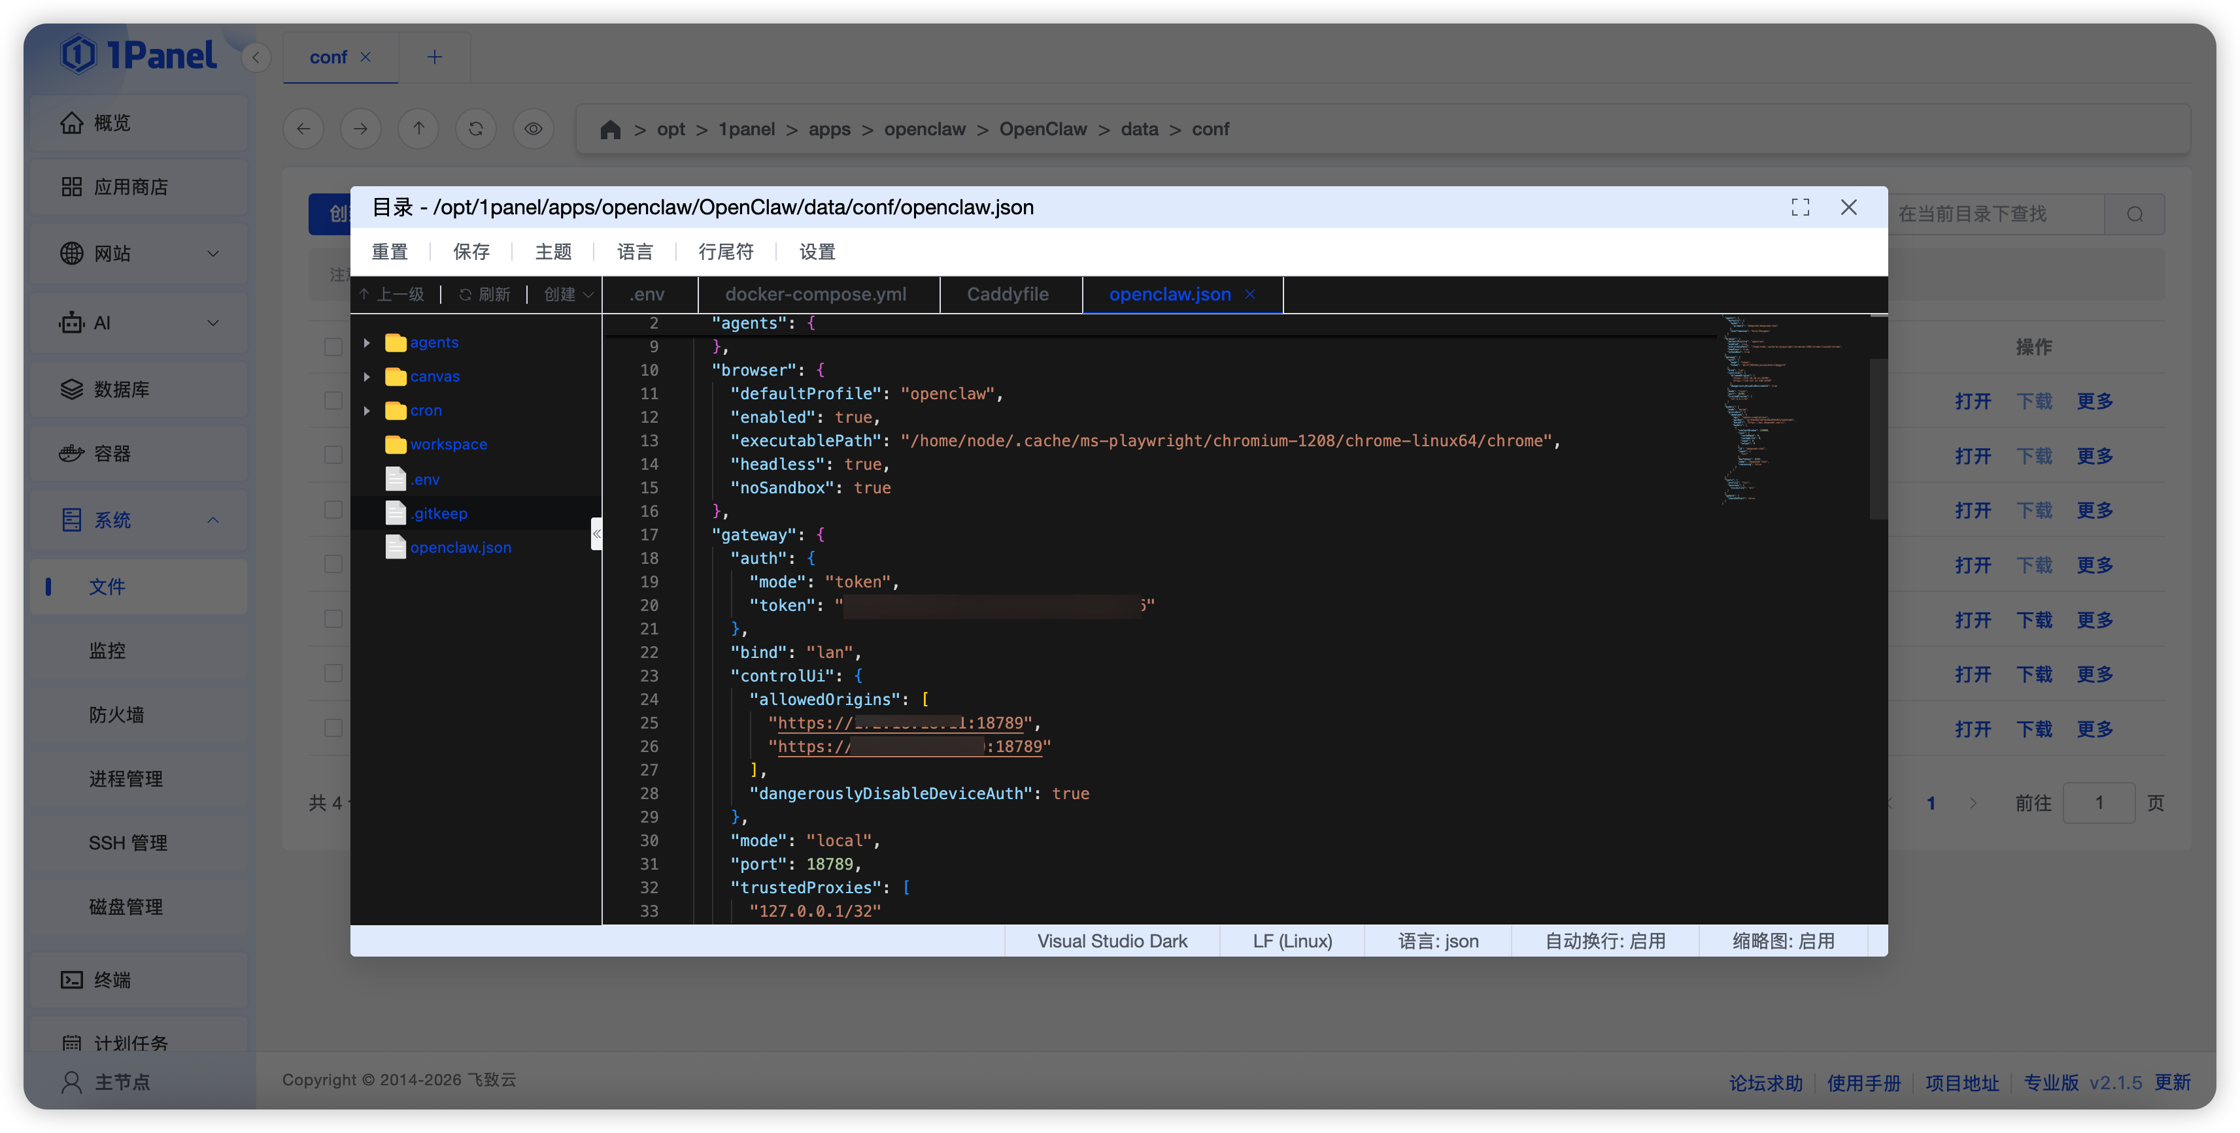2240x1133 pixels.
Task: Click 保存 to save the file
Action: pos(471,252)
